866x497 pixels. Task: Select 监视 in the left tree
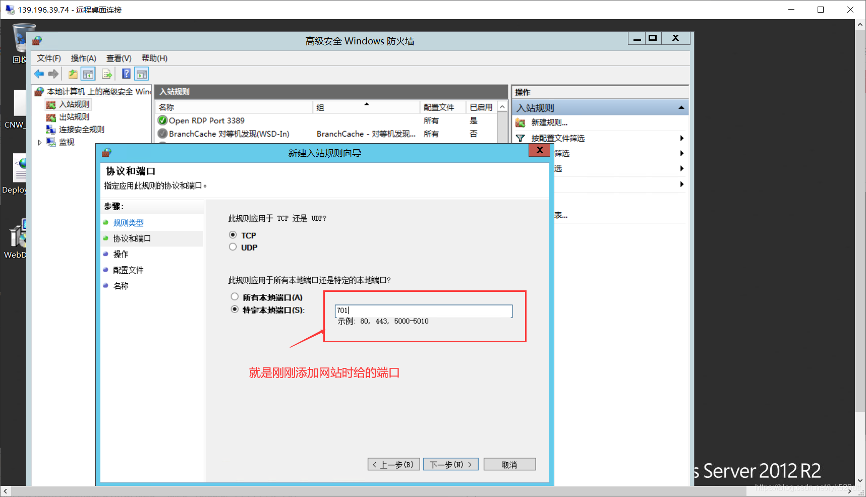pos(67,142)
